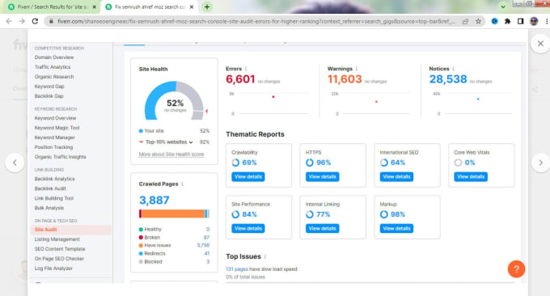Open the 131 pages slow load link
The height and width of the screenshot is (296, 550).
(x=237, y=269)
